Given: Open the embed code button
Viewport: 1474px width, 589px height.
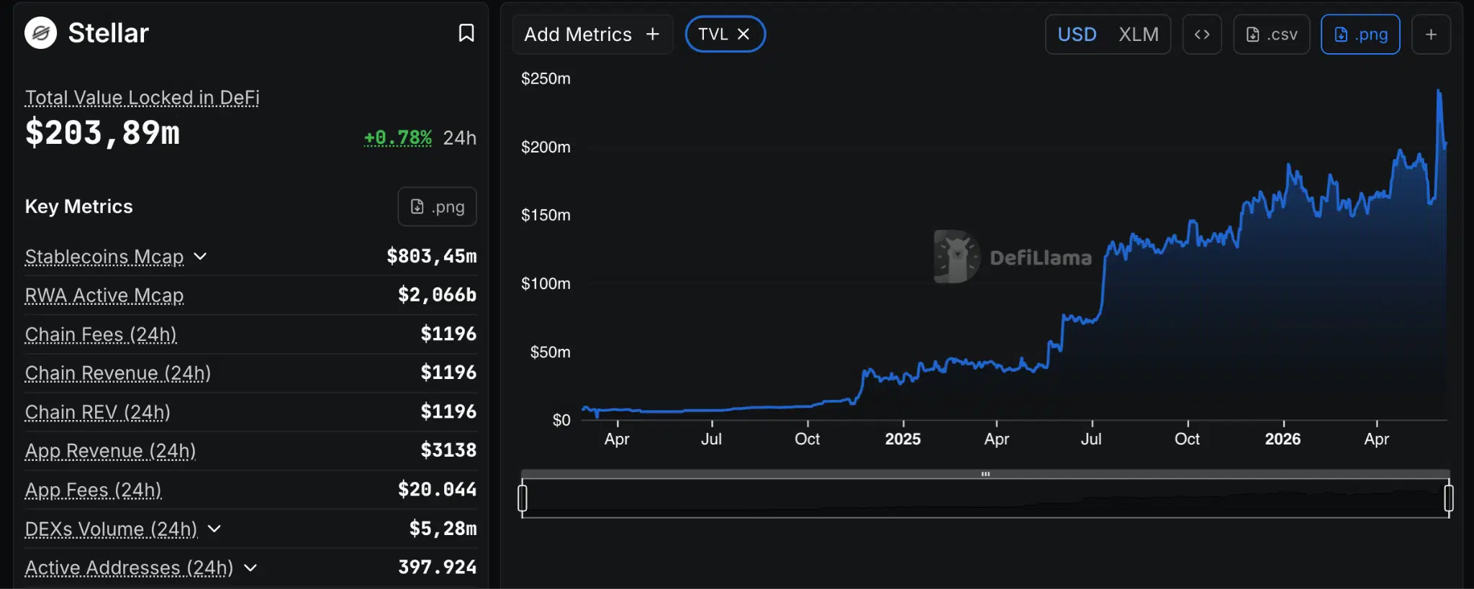Looking at the screenshot, I should [1202, 35].
